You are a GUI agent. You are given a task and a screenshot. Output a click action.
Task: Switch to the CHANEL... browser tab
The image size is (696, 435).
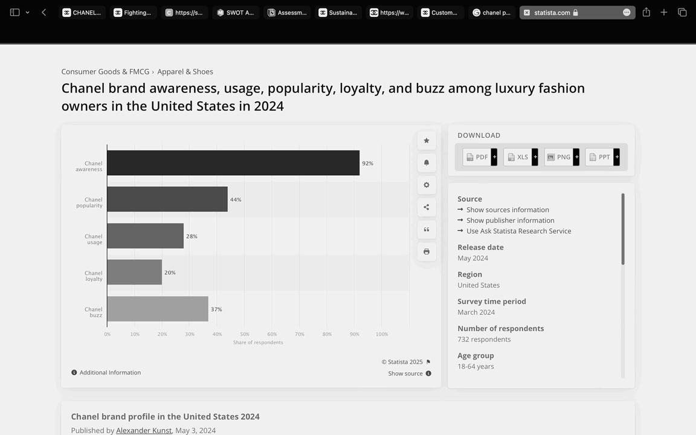(82, 13)
